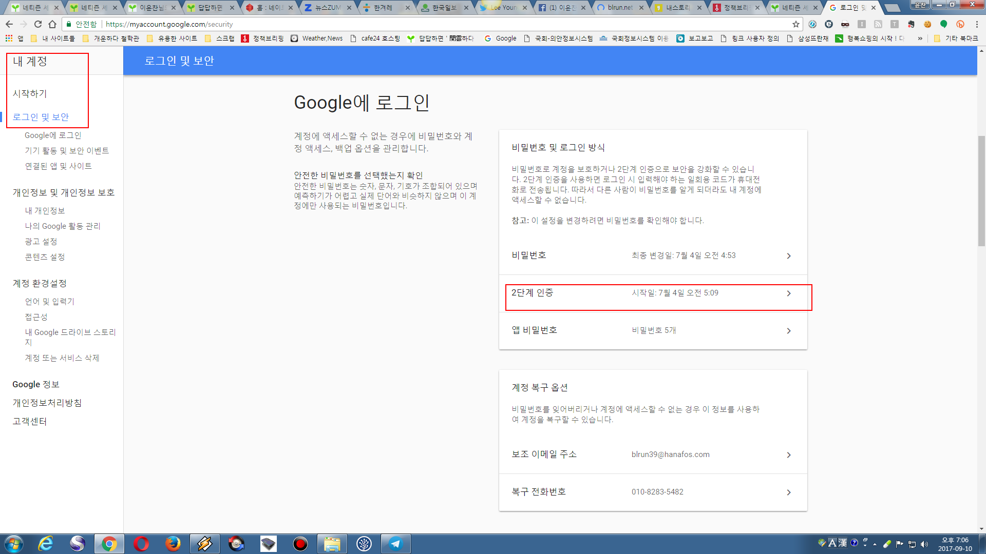
Task: Open Winamp lightning icon in taskbar
Action: 204,544
